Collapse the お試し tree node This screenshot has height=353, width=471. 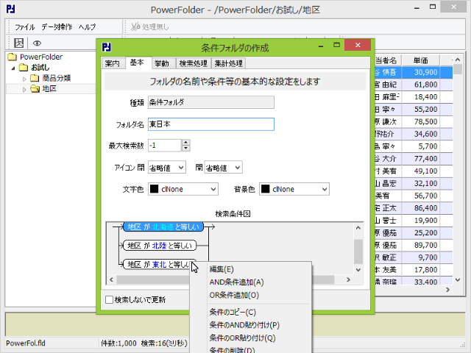tap(13, 68)
